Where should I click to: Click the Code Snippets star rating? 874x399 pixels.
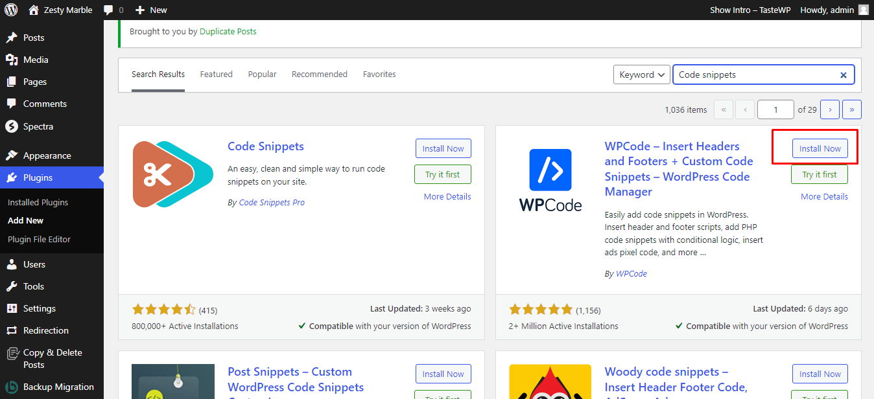pyautogui.click(x=163, y=309)
